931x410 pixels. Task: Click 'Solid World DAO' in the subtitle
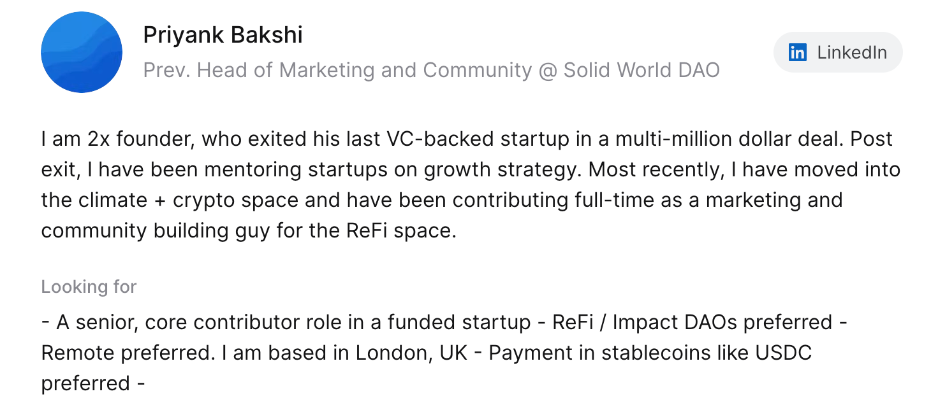pyautogui.click(x=641, y=69)
